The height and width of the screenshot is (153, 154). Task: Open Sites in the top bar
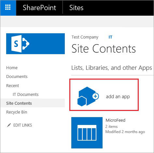[76, 8]
